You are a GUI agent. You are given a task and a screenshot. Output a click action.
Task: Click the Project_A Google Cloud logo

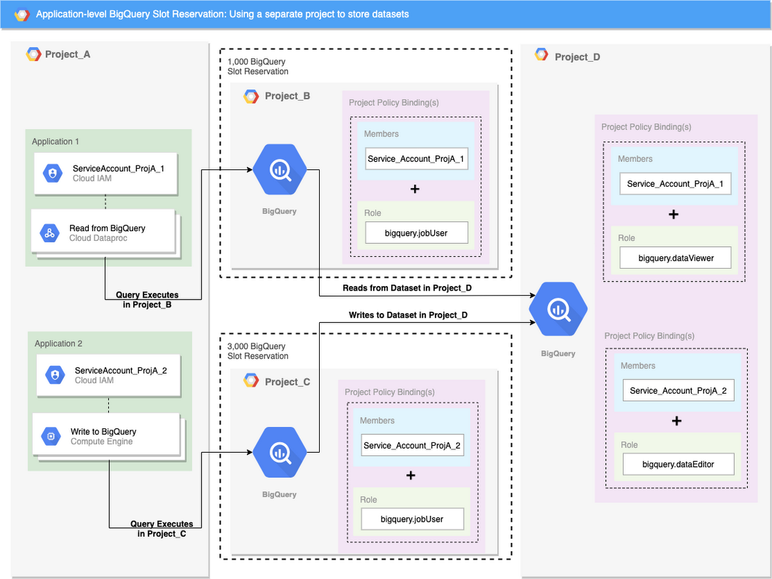33,54
